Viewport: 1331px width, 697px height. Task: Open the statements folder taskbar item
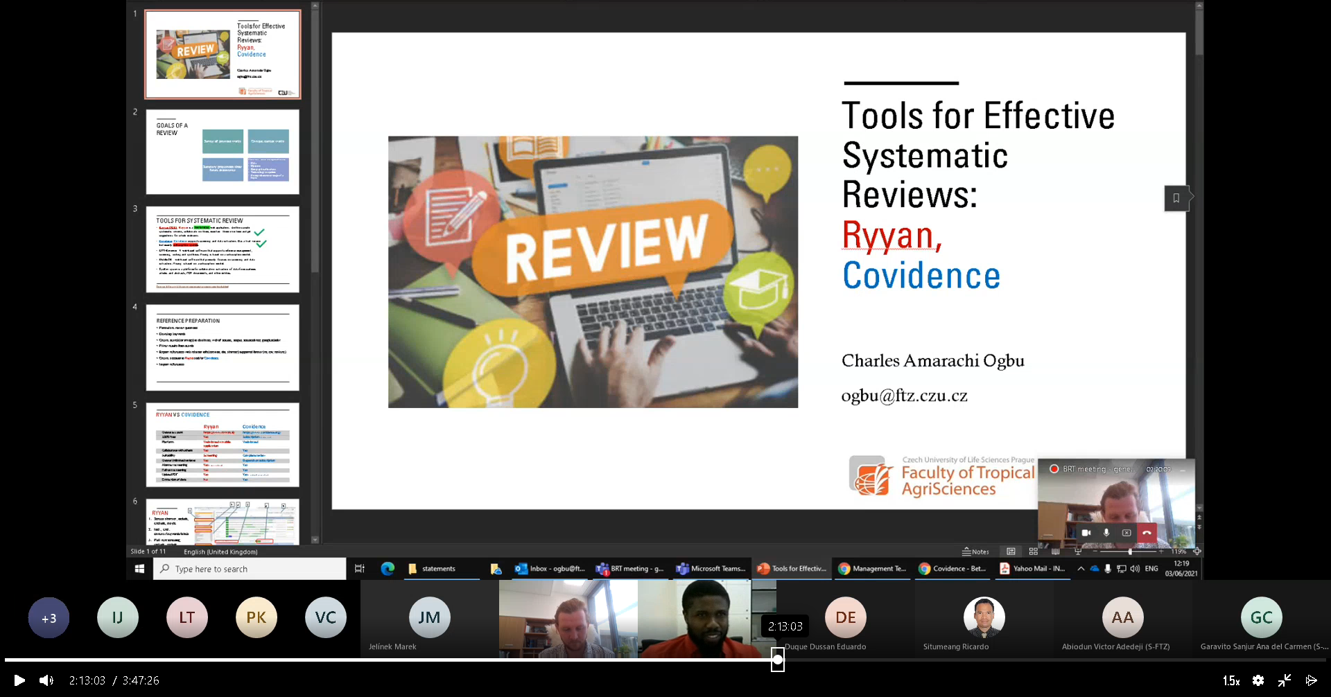pyautogui.click(x=442, y=569)
